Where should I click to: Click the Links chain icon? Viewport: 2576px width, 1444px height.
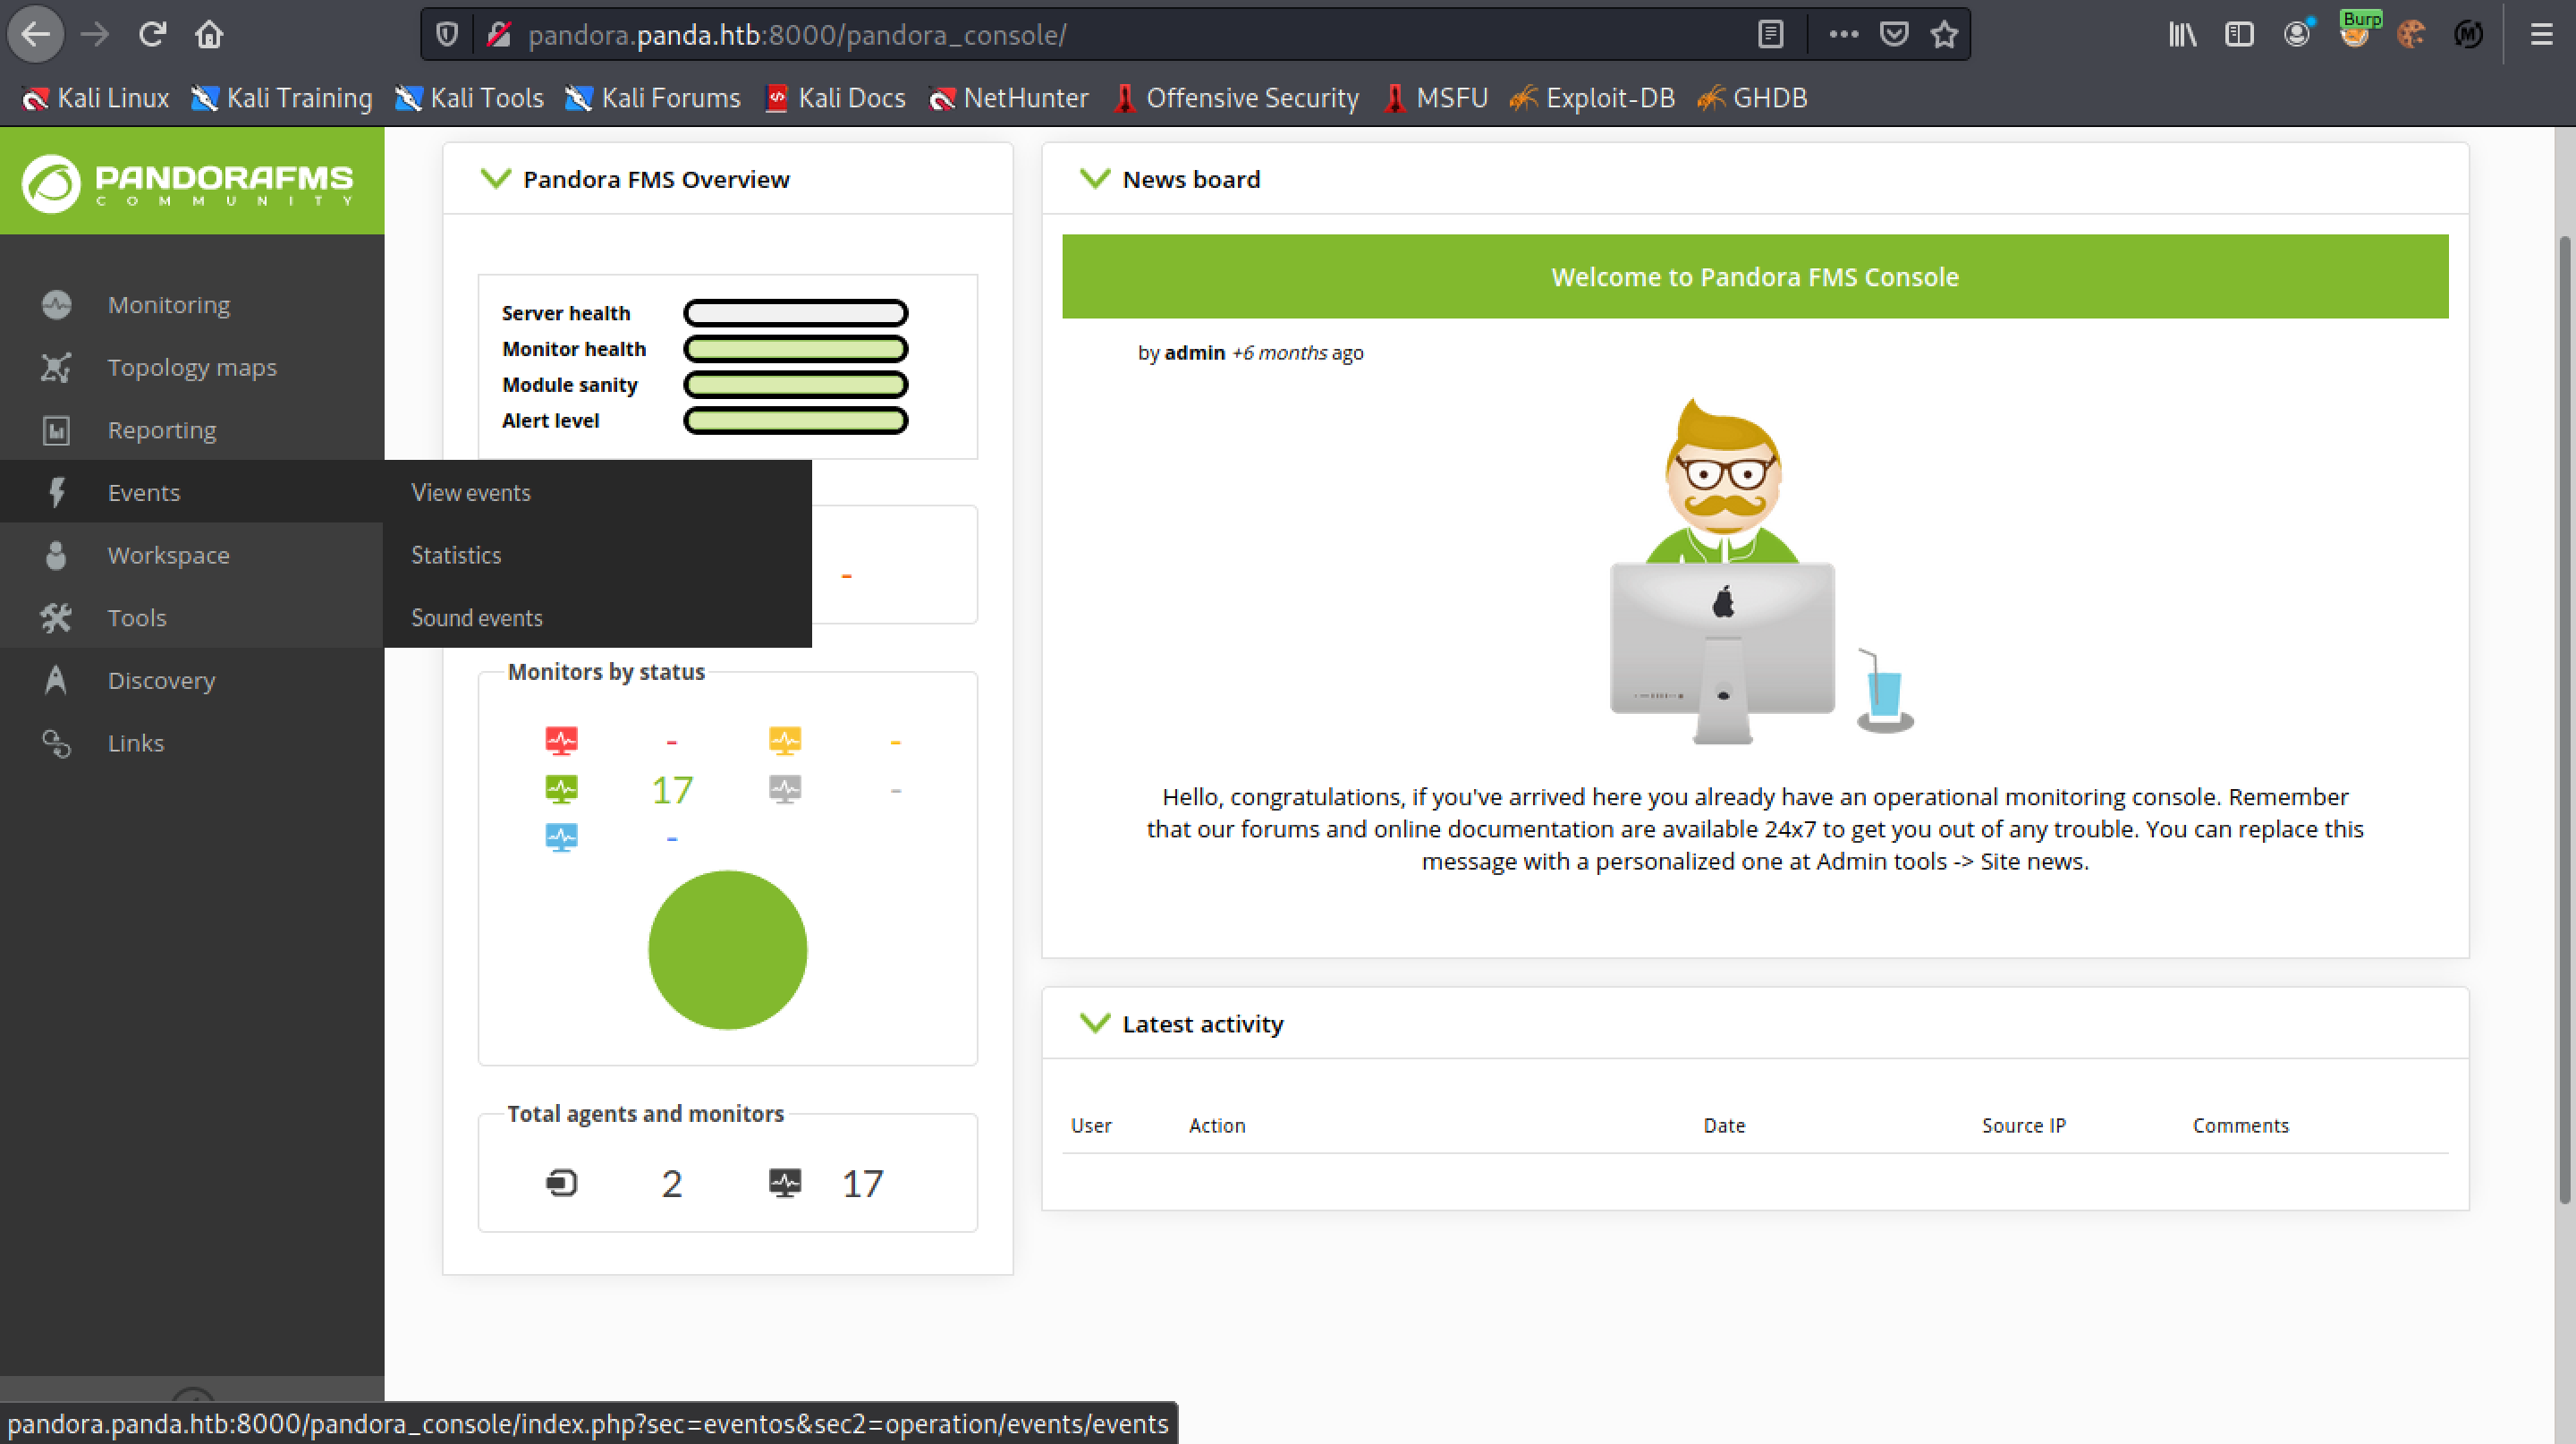[x=56, y=743]
